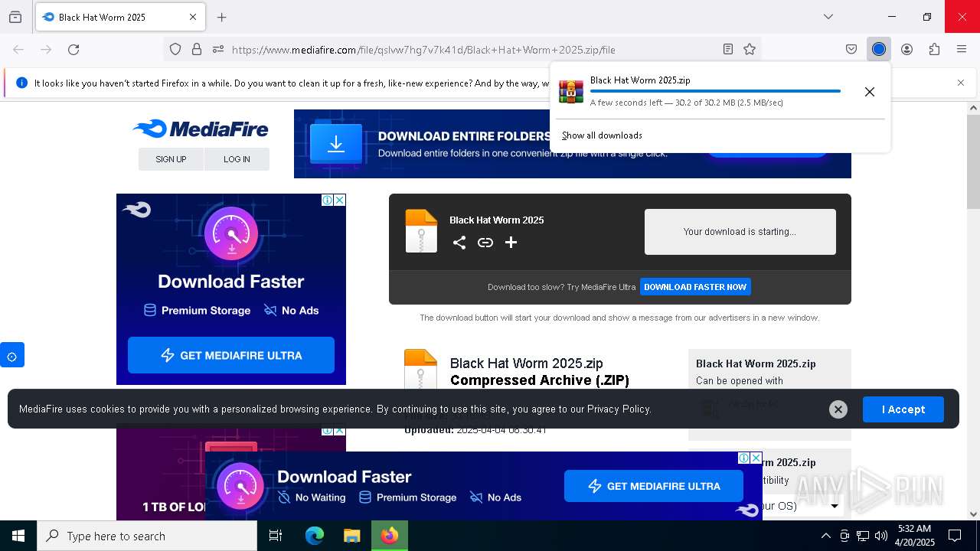
Task: Click DOWNLOAD ENTIRE FOLDERS banner
Action: pyautogui.click(x=573, y=144)
